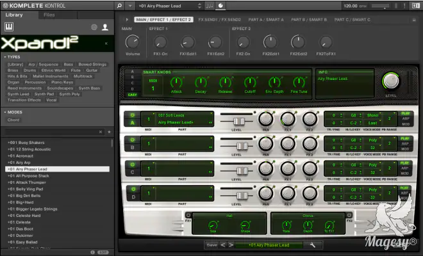Click the Cutoff smart knob
Screen dimensions: 423x256
(250, 83)
